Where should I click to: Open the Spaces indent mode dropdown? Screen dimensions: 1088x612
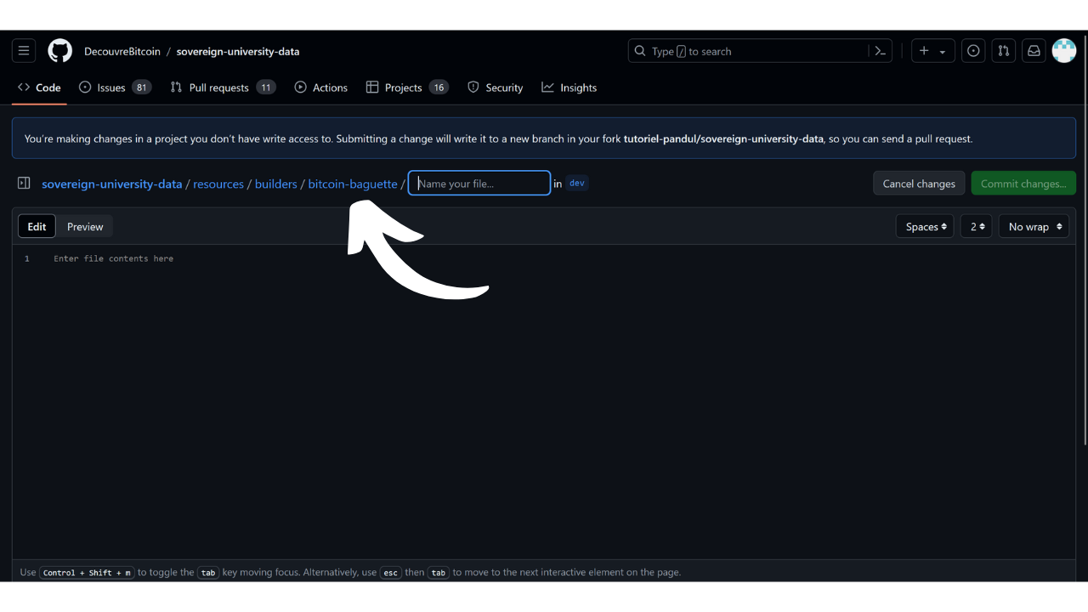point(925,227)
